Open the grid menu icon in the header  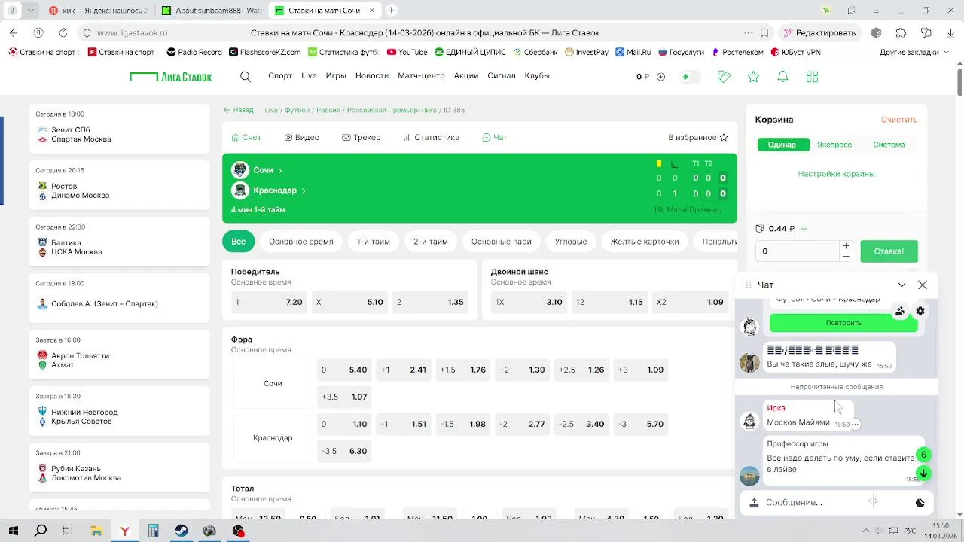pyautogui.click(x=812, y=77)
